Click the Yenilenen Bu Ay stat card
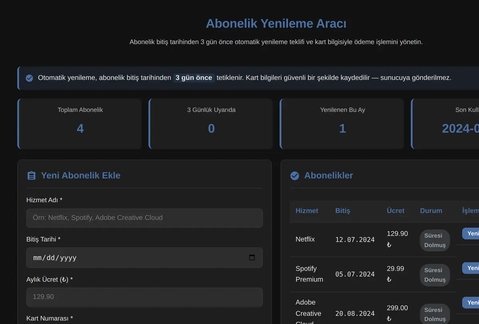 pos(342,124)
